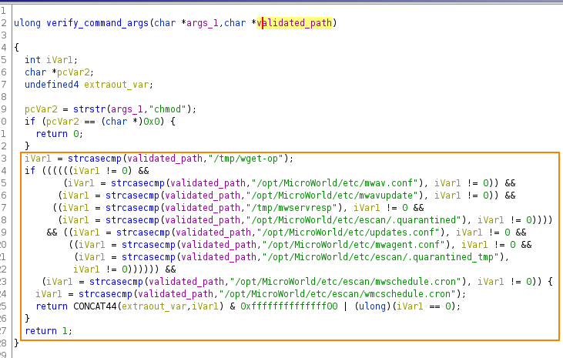Click extraout_var inside the CONCAT44 call
The width and height of the screenshot is (563, 358).
coord(154,306)
